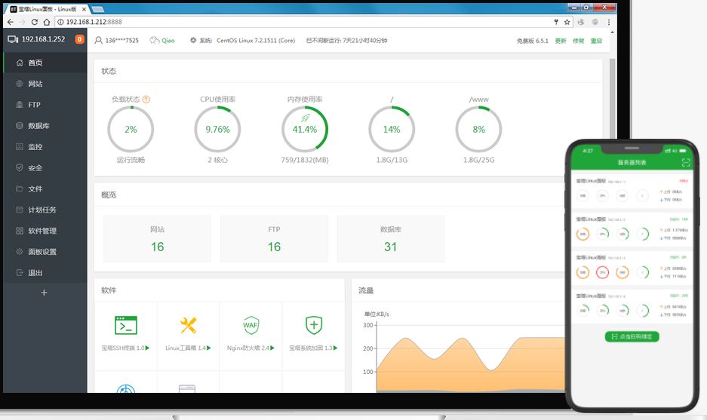This screenshot has width=707, height=420.
Task: Open the FTP count card showing 16
Action: (274, 239)
